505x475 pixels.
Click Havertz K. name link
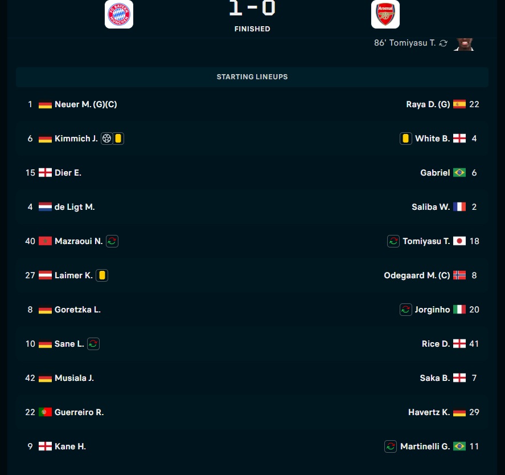[429, 412]
